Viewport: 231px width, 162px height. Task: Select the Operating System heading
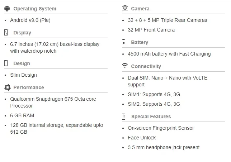[x=35, y=9]
